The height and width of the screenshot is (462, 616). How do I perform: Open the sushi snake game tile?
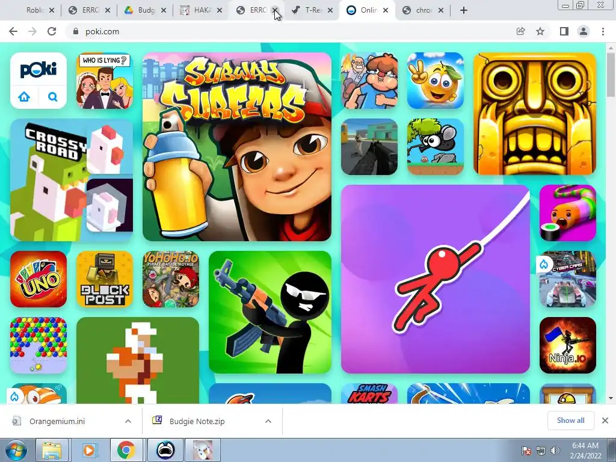pos(568,213)
